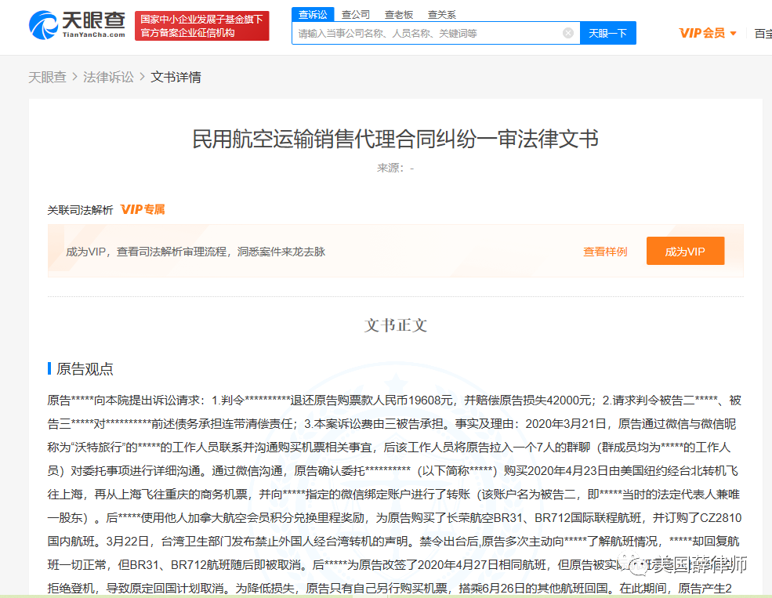Click the clear (X) icon in search box

pos(568,33)
